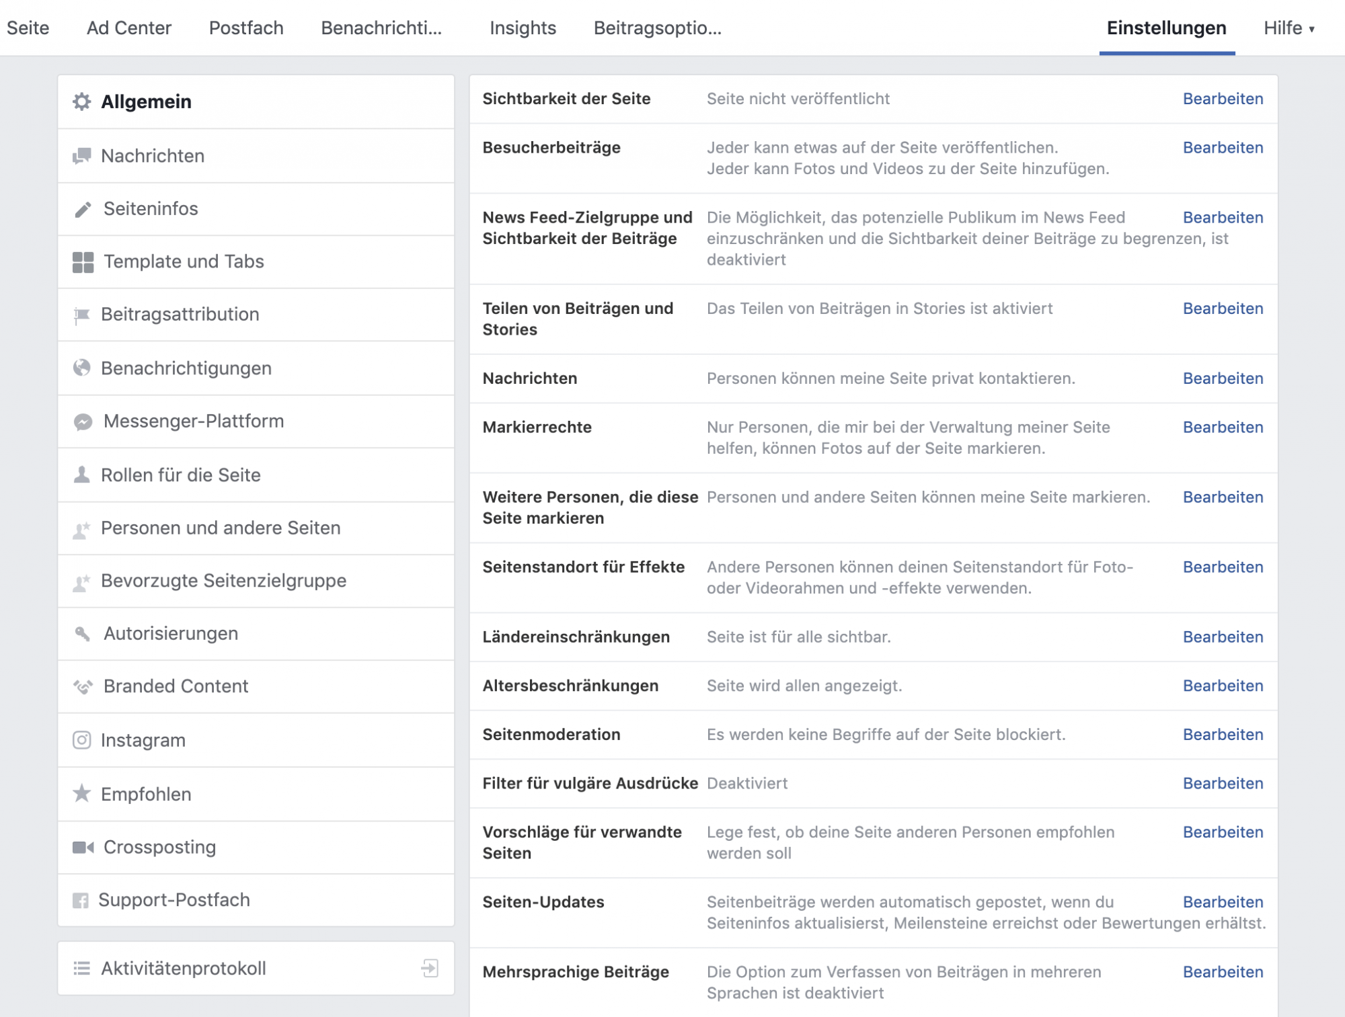Switch to the Insights tab
This screenshot has width=1345, height=1017.
[523, 28]
